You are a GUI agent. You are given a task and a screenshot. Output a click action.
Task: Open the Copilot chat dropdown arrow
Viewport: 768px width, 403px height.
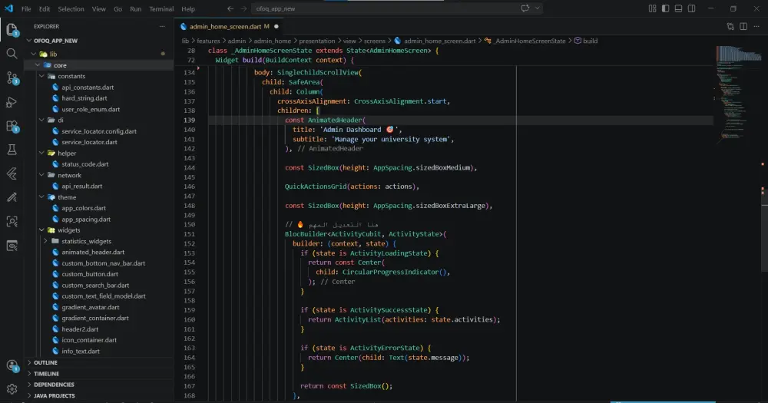point(538,8)
